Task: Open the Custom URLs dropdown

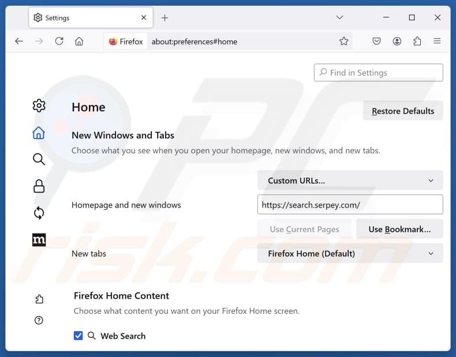Action: coord(350,181)
